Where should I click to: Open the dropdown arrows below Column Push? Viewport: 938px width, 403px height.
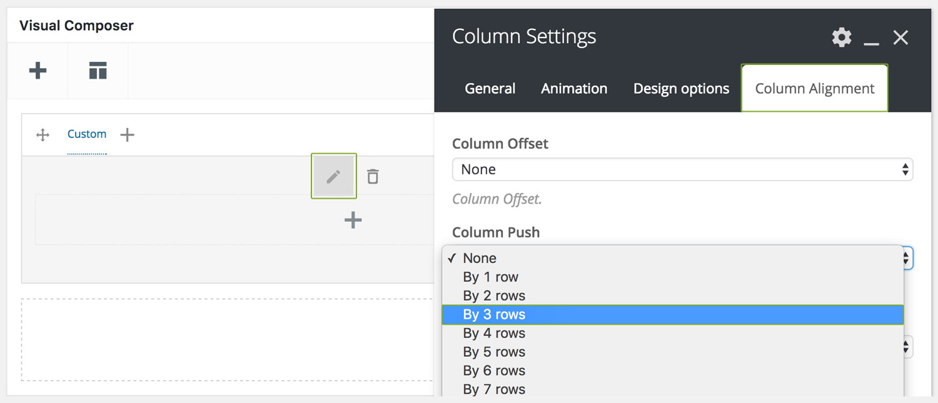click(907, 347)
